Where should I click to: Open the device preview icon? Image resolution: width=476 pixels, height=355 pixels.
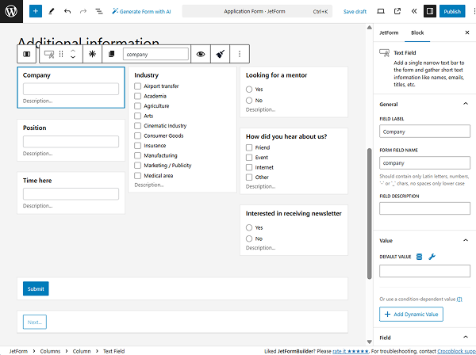[x=381, y=11]
